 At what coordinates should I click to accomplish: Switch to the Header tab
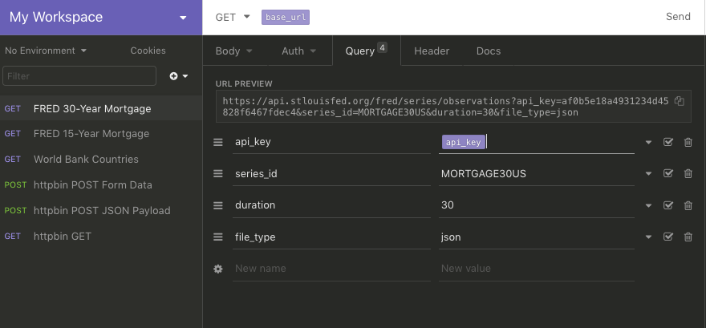(432, 51)
